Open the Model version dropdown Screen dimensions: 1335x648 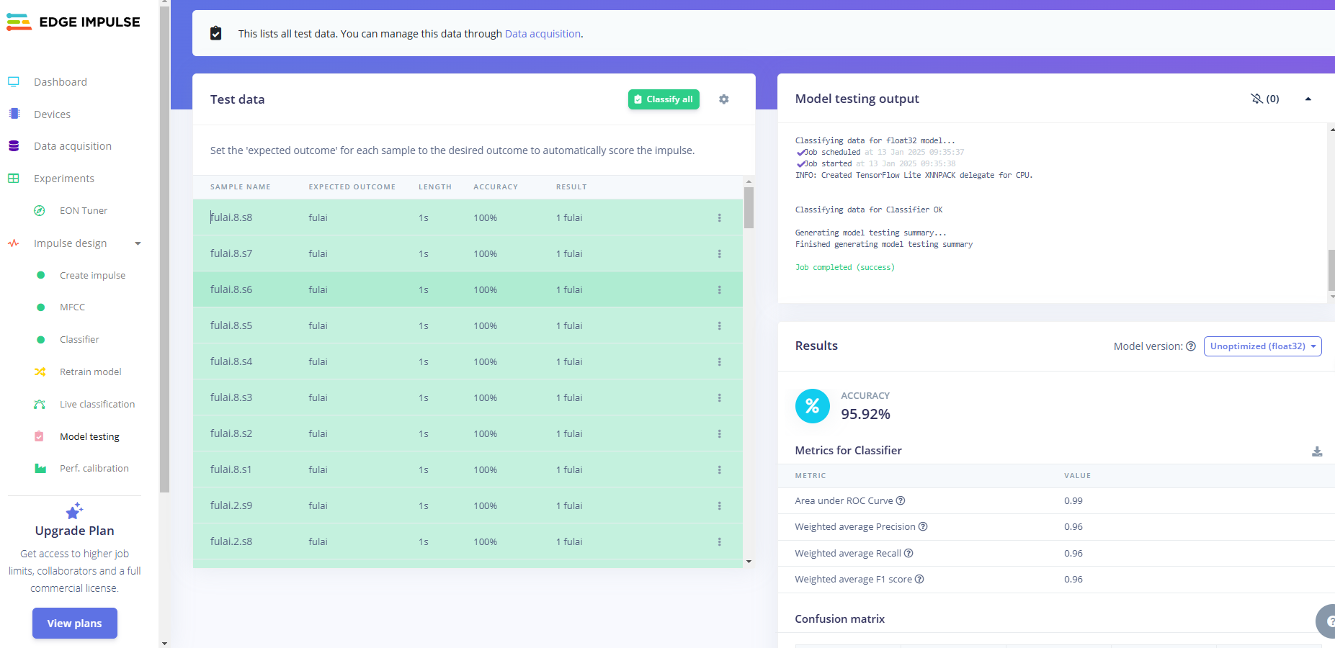pyautogui.click(x=1262, y=346)
